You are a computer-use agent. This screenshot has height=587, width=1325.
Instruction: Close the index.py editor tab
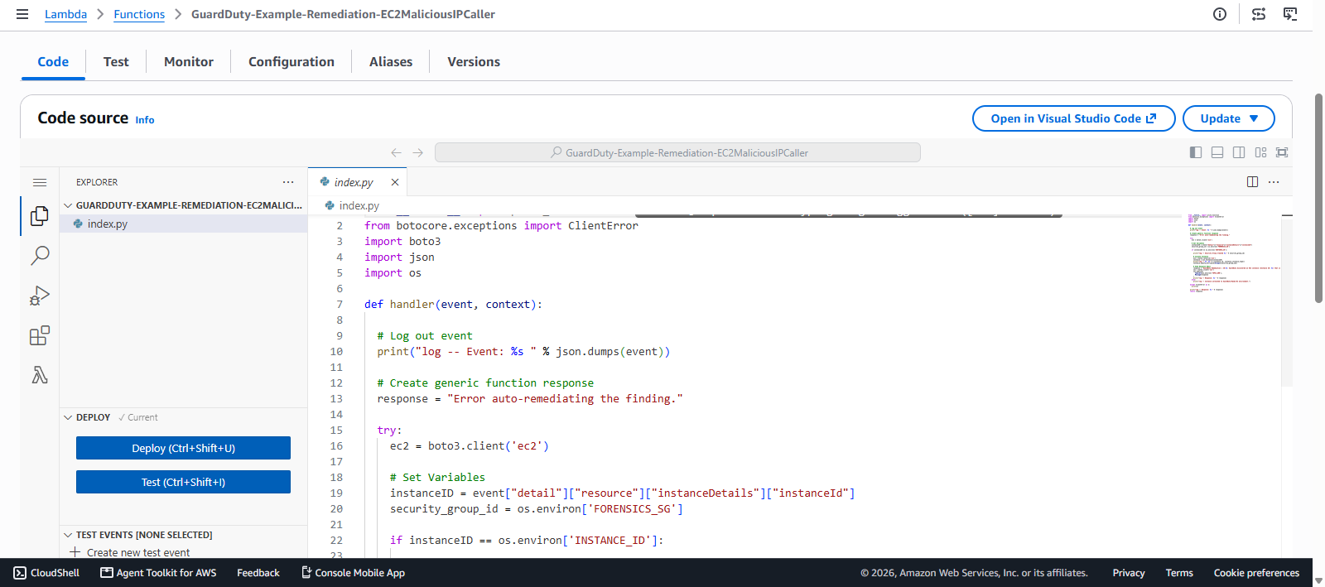(395, 182)
